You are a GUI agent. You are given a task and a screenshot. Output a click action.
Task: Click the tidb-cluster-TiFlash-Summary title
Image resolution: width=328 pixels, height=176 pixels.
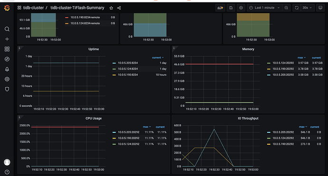[x=77, y=8]
